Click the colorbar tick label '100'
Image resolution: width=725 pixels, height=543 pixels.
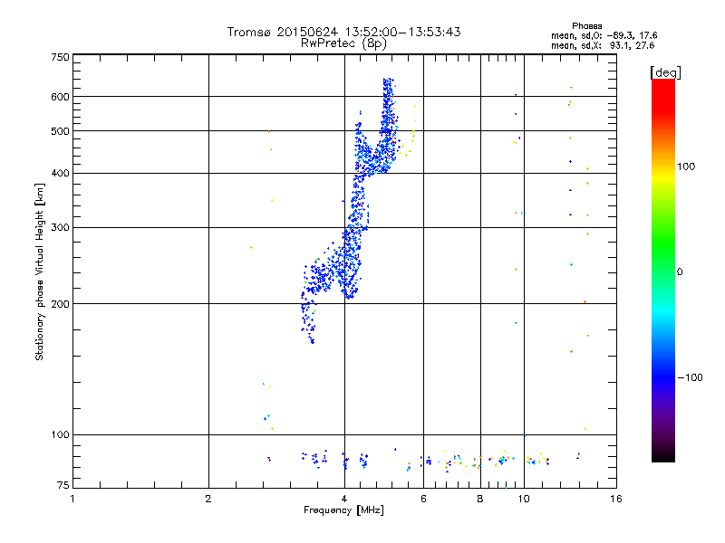tap(686, 167)
